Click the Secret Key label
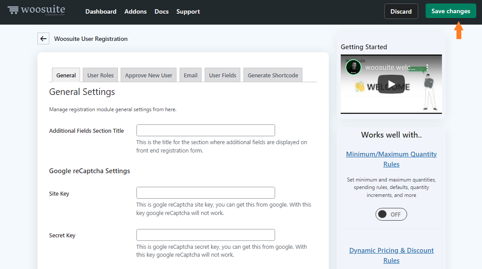This screenshot has width=482, height=269. tap(62, 236)
